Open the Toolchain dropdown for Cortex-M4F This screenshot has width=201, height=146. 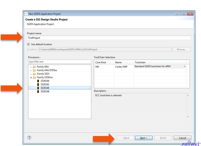click(184, 67)
